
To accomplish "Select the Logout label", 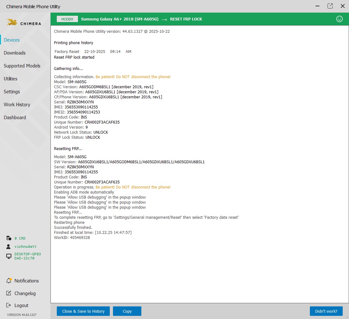I will 21,305.
